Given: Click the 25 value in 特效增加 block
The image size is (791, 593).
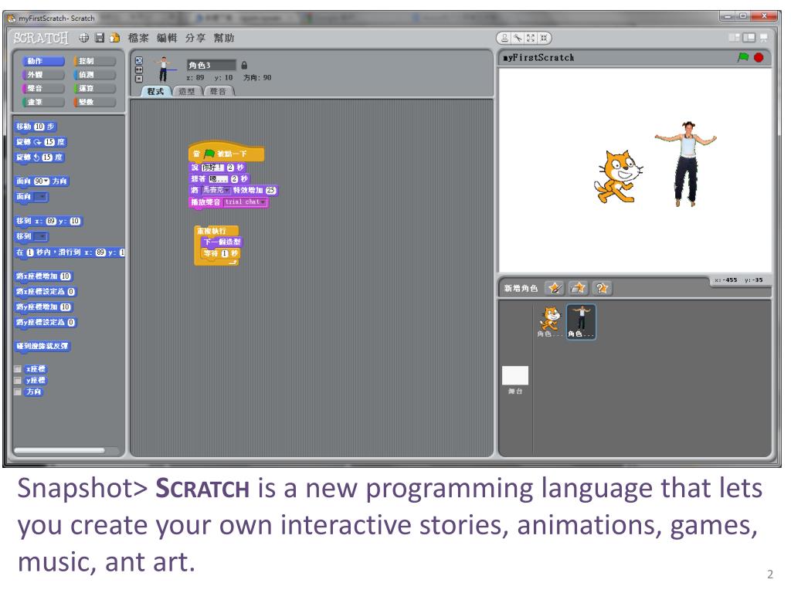Looking at the screenshot, I should pos(271,190).
